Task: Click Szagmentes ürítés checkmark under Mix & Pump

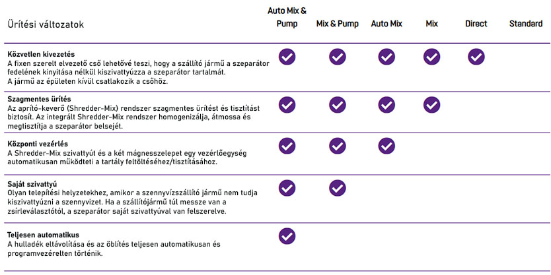Action: [x=337, y=105]
